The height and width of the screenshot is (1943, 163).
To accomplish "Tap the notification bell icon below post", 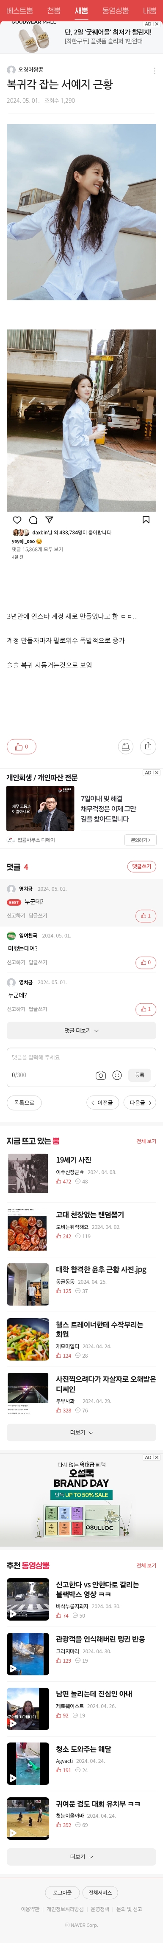I will tap(125, 747).
